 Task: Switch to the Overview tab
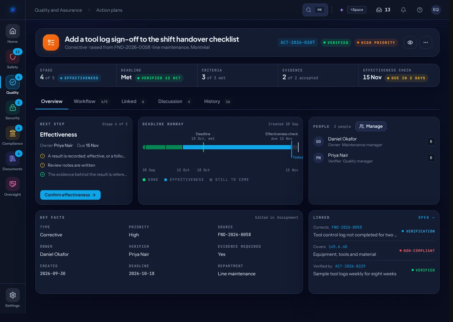(x=52, y=102)
